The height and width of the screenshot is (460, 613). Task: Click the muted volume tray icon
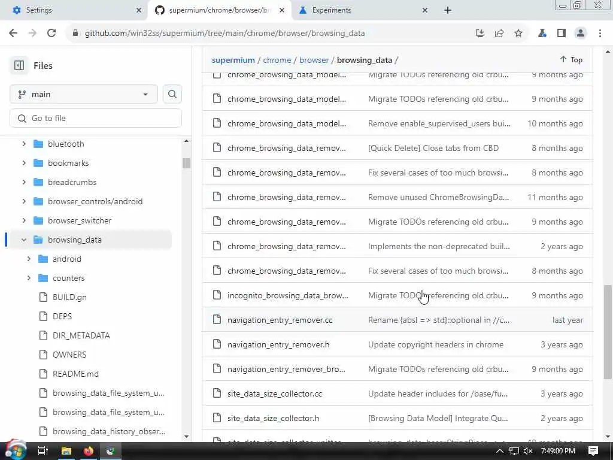[x=528, y=451]
